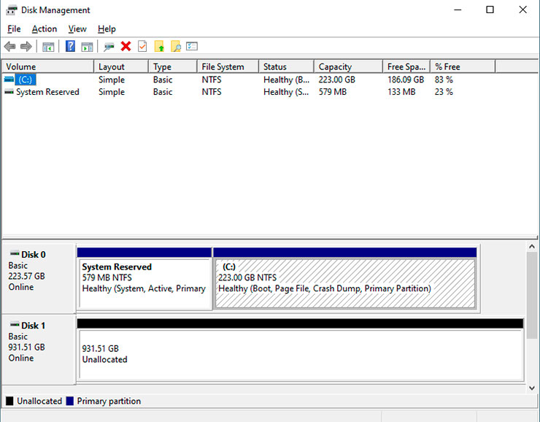Minimize the Disk Management window
Screen dimensions: 540x422
458,10
